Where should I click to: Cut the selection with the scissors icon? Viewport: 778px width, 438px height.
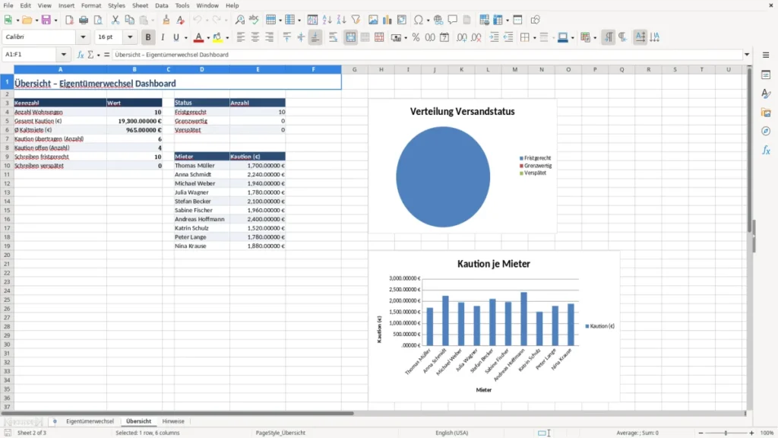coord(115,20)
